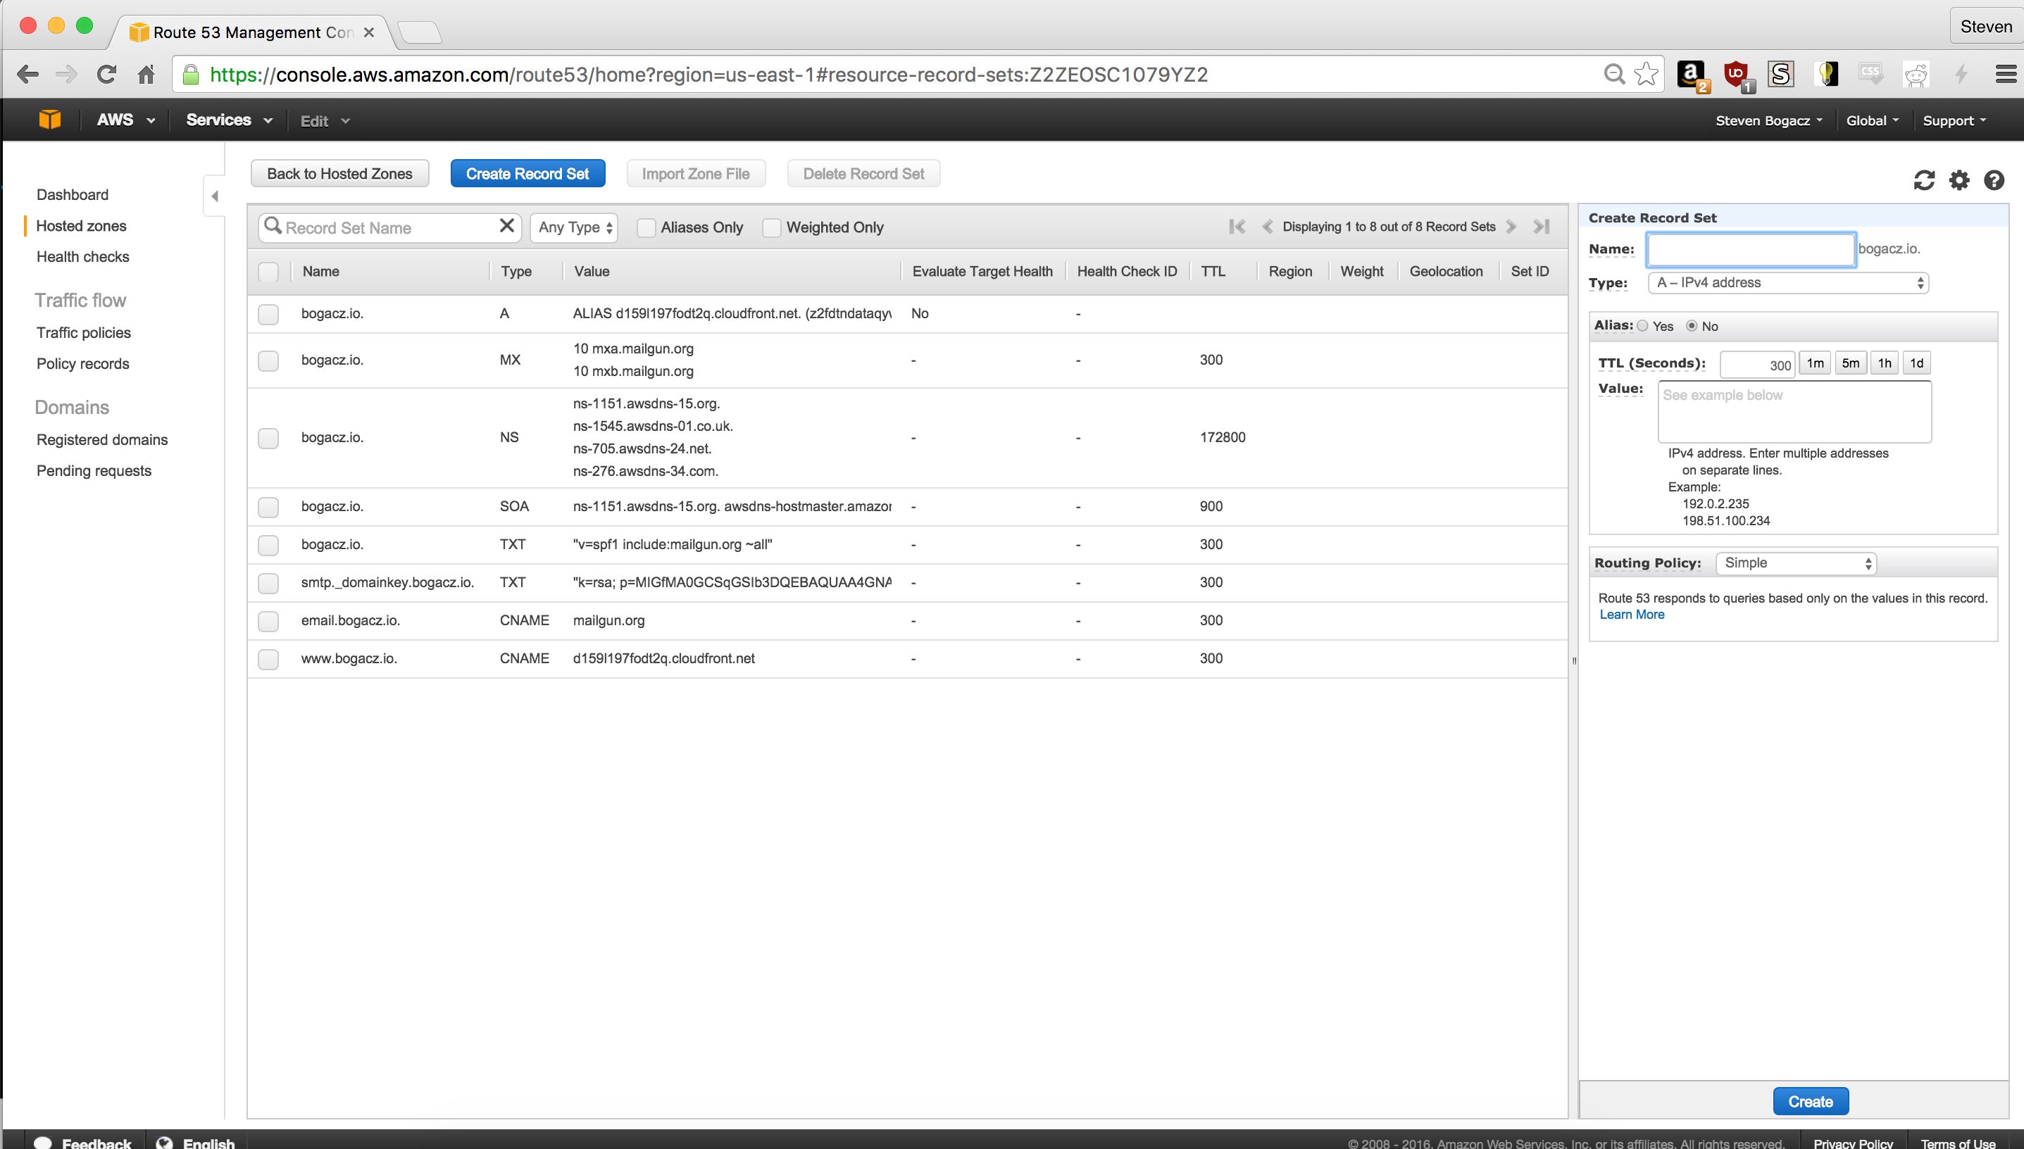Click the TTL seconds input field
The width and height of the screenshot is (2024, 1149).
[1757, 364]
